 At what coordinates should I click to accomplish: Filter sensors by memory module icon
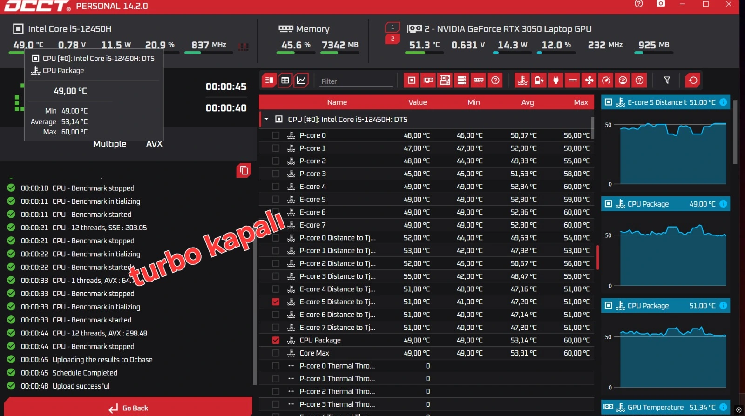point(479,81)
